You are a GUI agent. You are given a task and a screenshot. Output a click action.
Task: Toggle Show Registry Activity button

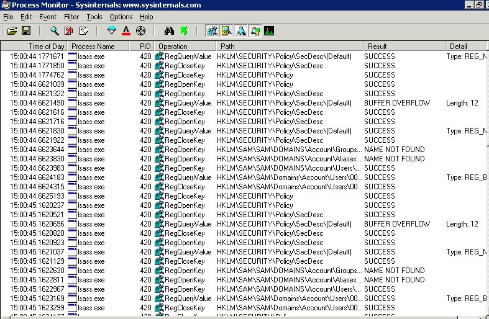(x=212, y=31)
